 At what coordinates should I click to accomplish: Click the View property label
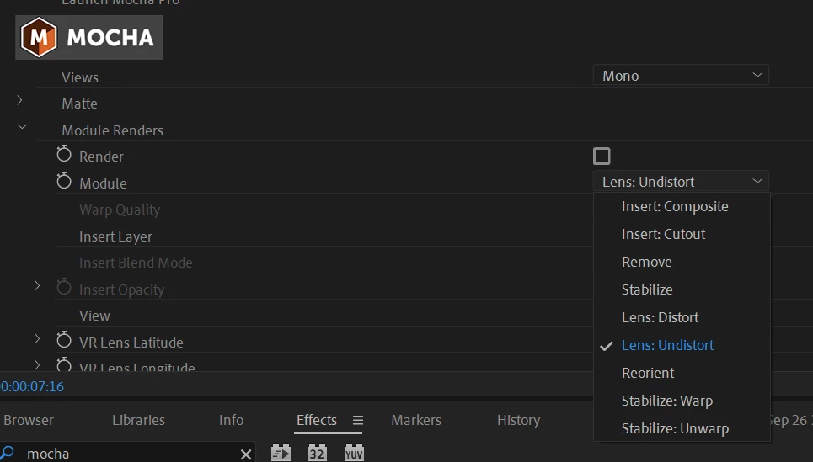[x=94, y=316]
